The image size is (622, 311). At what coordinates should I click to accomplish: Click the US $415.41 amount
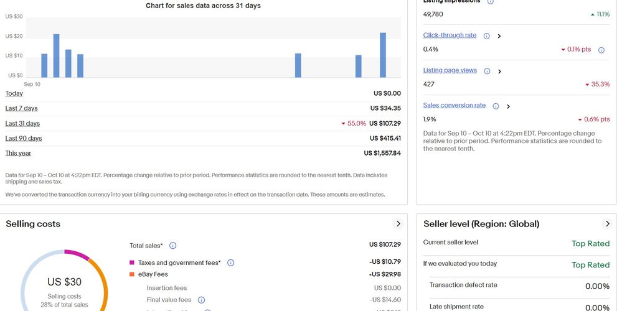pyautogui.click(x=385, y=138)
